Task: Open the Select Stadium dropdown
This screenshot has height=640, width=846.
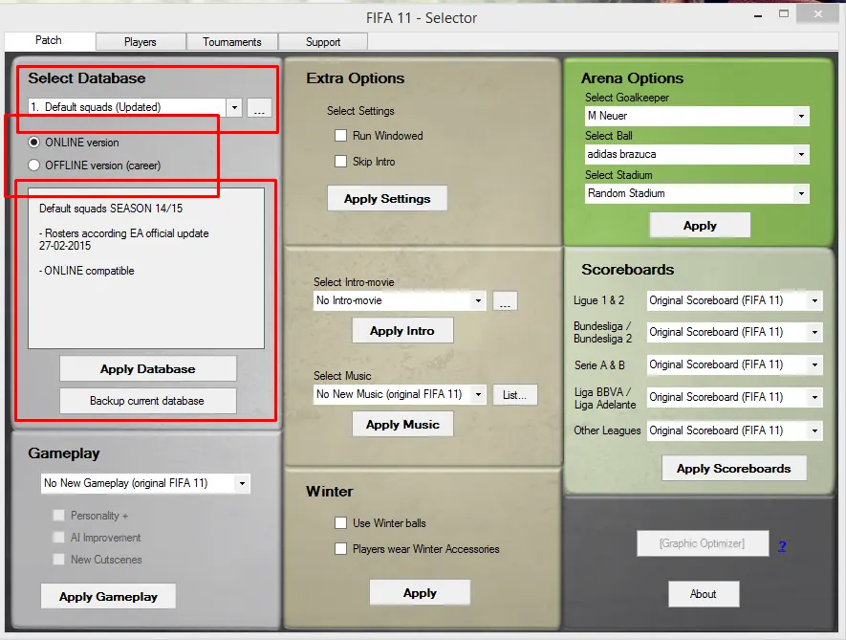Action: tap(801, 193)
